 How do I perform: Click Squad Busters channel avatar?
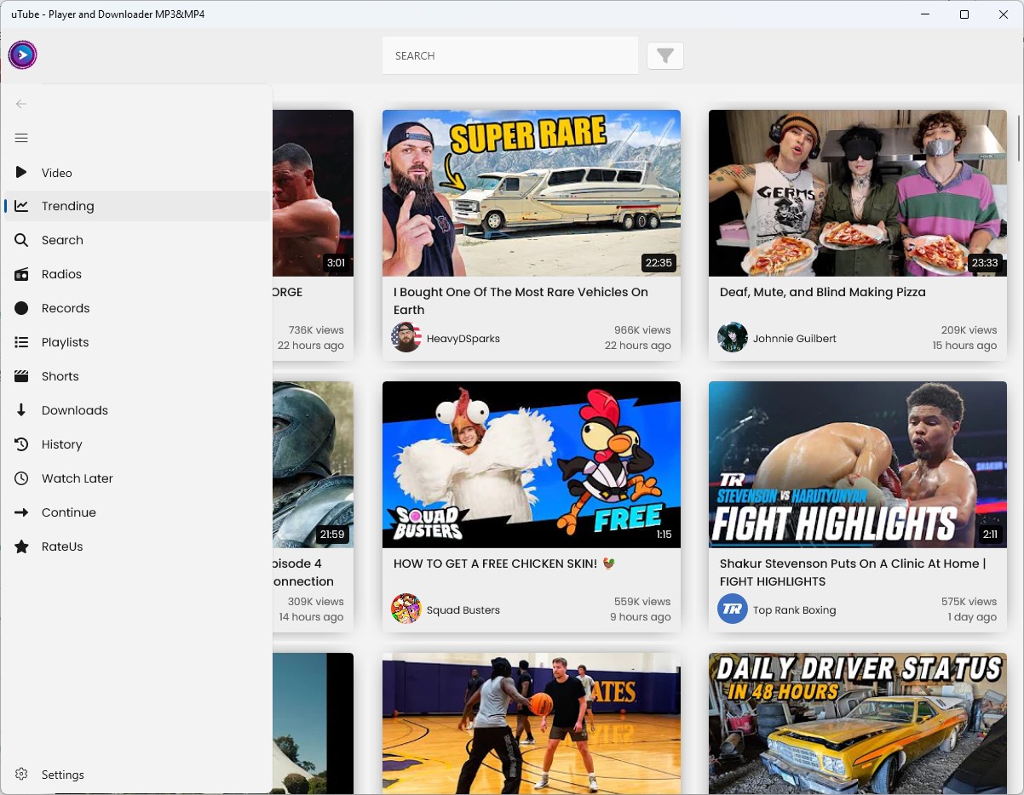(x=406, y=609)
